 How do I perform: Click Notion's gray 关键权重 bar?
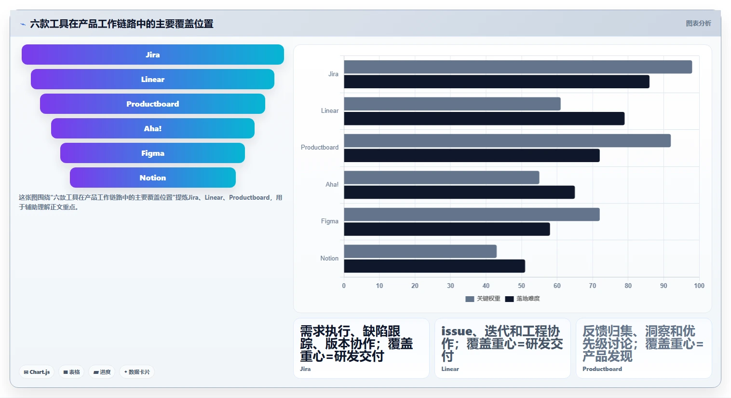(x=420, y=251)
